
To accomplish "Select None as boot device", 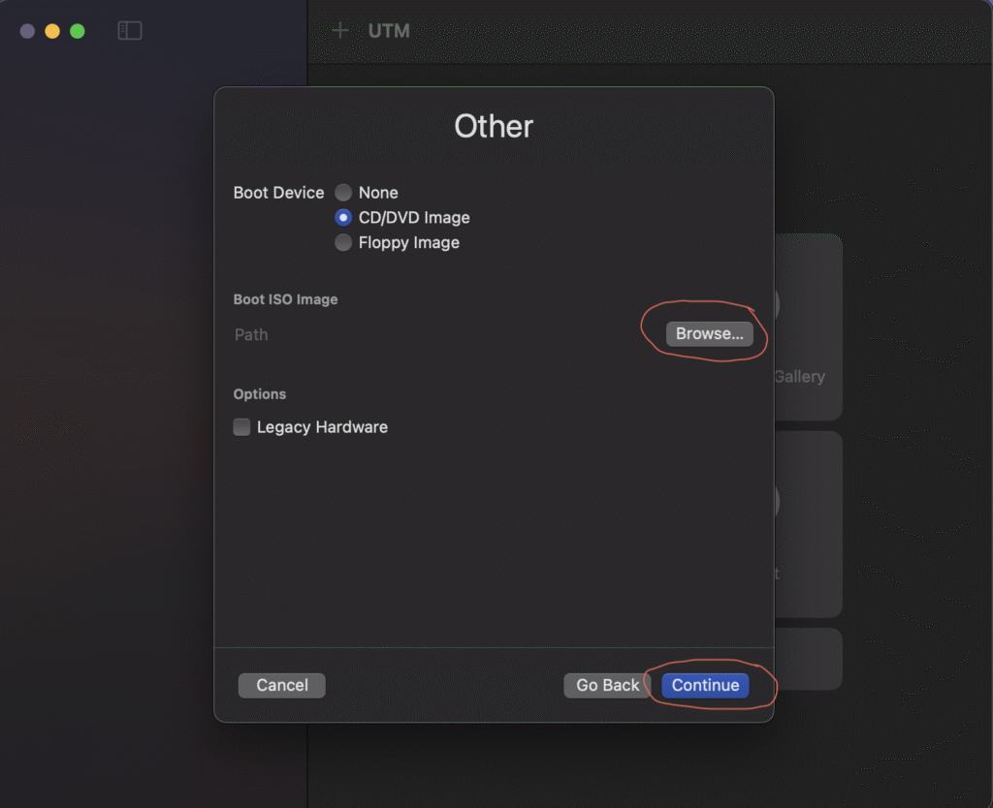I will (343, 193).
